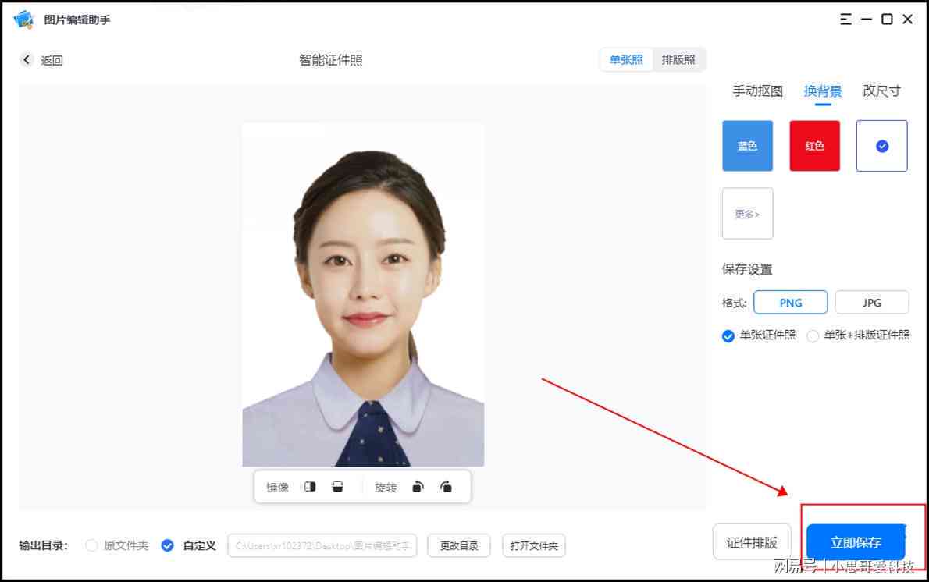
Task: Expand more background colors with 更多>
Action: coord(747,214)
